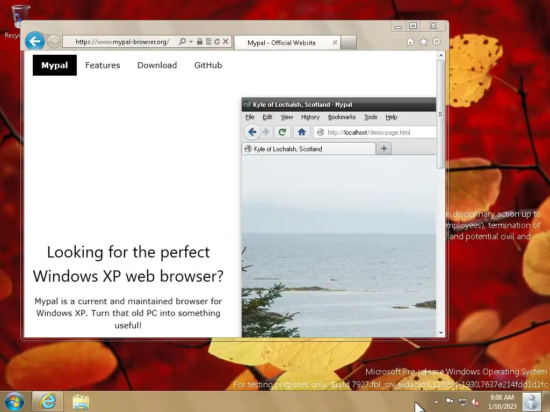The width and height of the screenshot is (550, 412).
Task: Go to the Internet Explorer Home page icon
Action: pos(410,42)
